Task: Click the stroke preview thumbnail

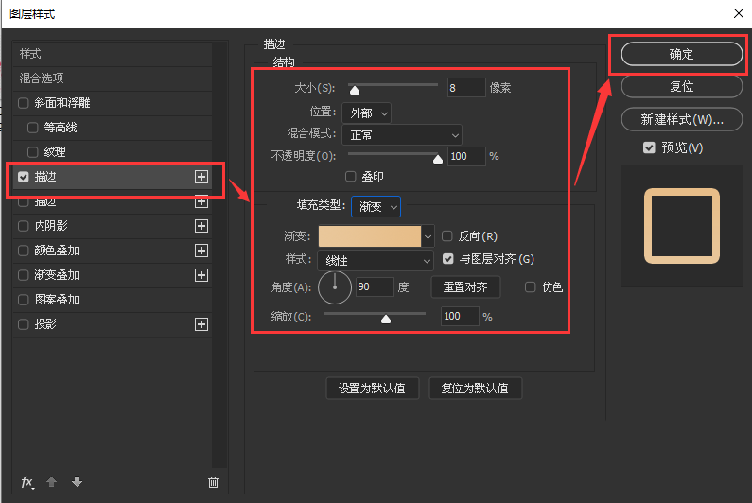Action: 681,226
